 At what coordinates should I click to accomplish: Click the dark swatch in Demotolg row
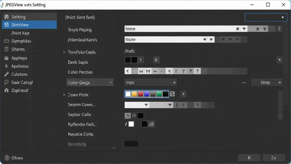click(x=131, y=144)
